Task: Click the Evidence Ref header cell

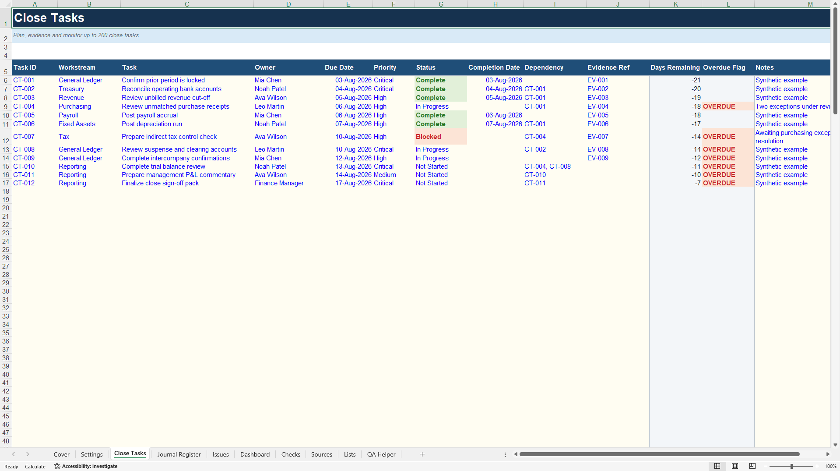Action: click(618, 67)
